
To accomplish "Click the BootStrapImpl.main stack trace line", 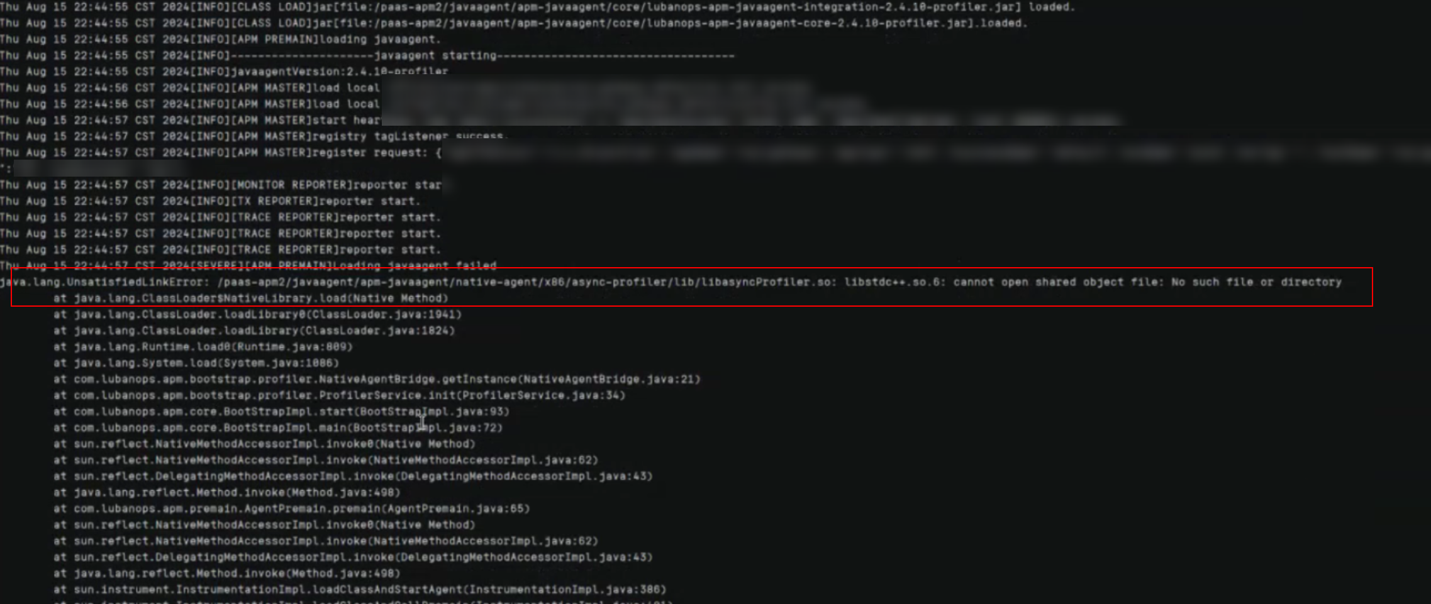I will [x=278, y=428].
